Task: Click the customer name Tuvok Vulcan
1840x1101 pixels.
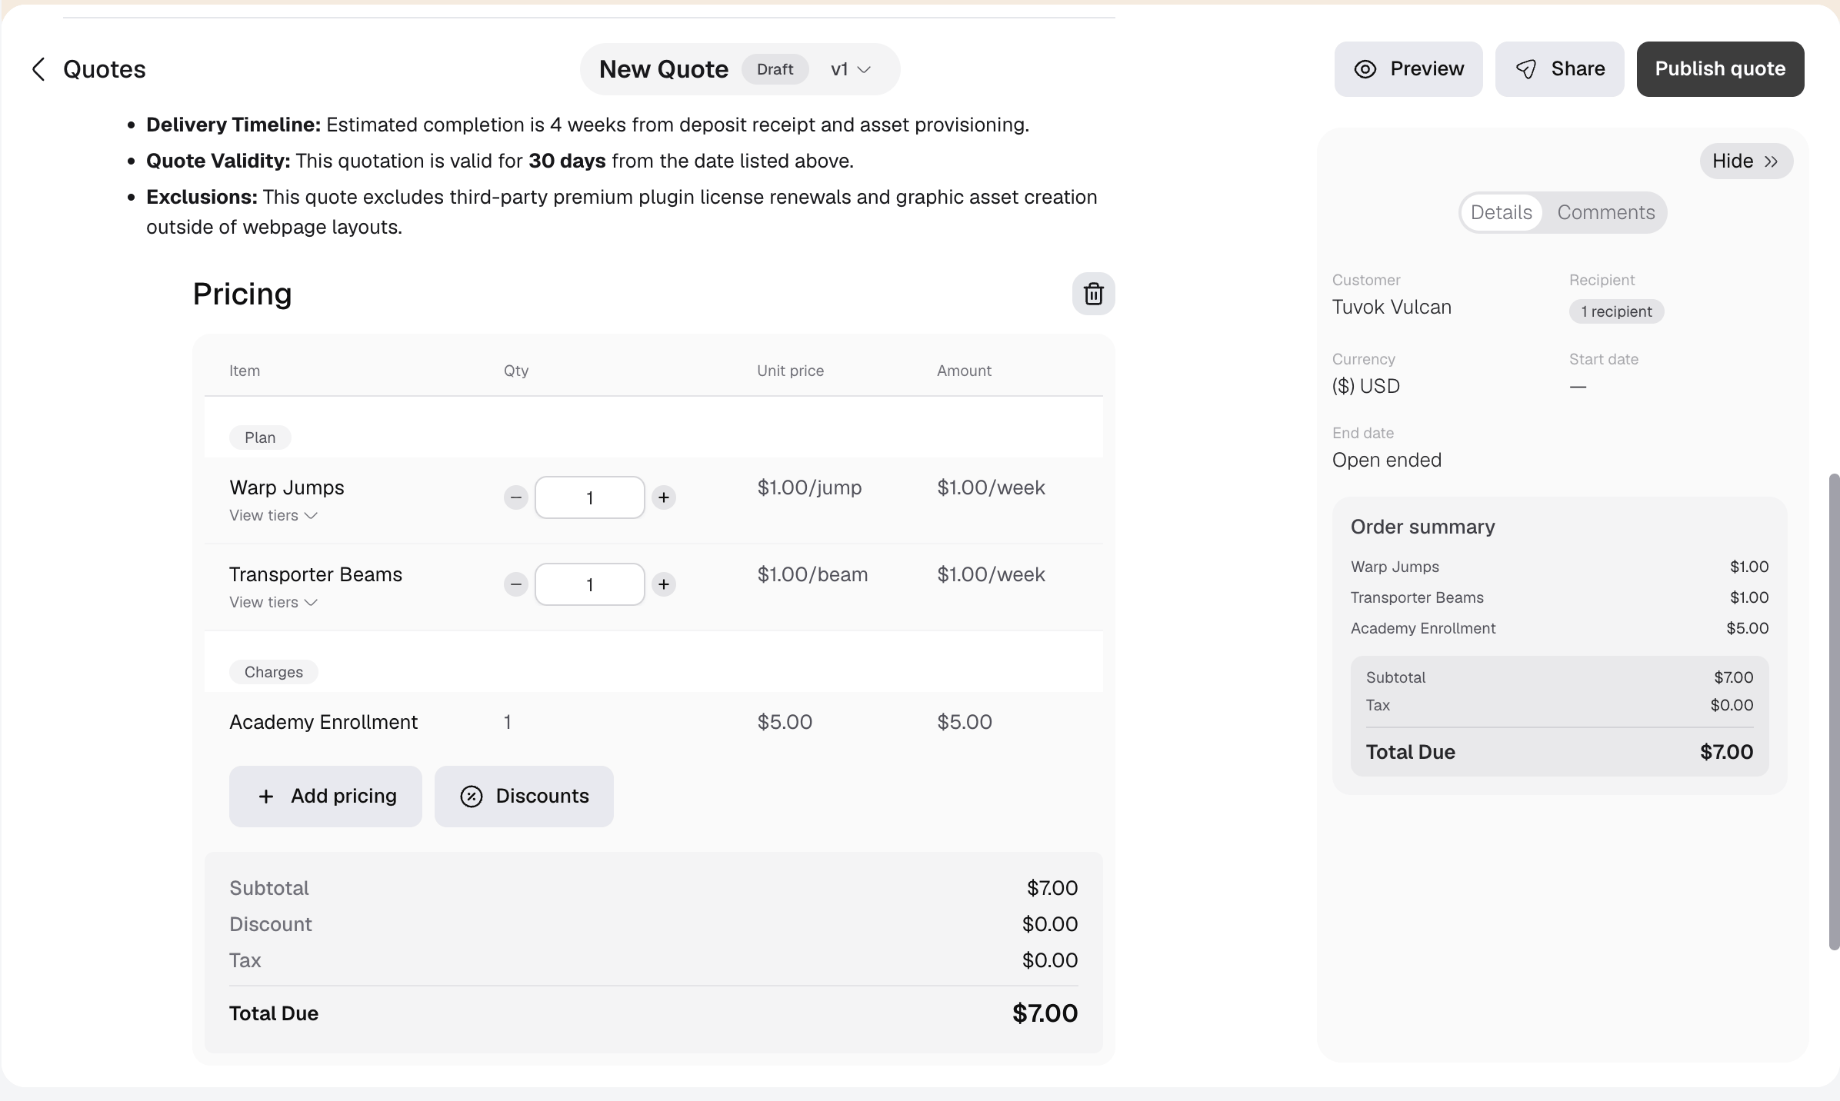Action: click(x=1392, y=307)
